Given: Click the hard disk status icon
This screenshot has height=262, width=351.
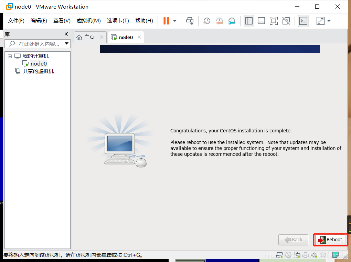Looking at the screenshot, I should (279, 255).
